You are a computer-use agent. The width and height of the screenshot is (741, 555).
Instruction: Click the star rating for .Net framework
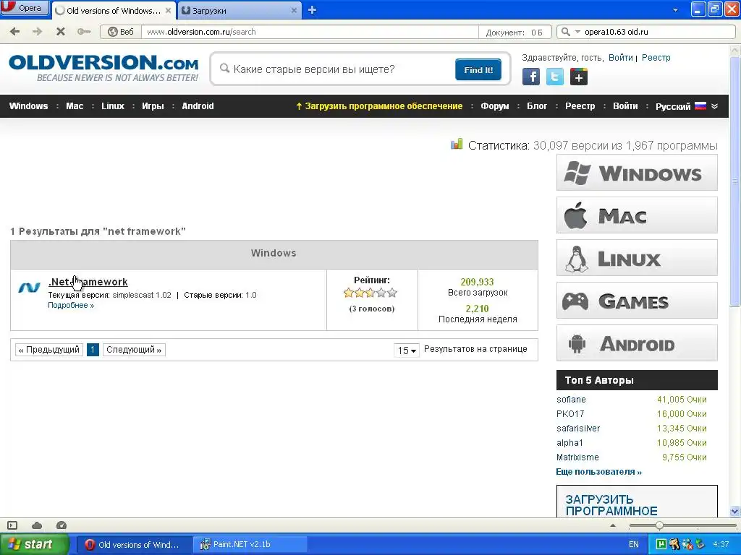click(x=370, y=293)
